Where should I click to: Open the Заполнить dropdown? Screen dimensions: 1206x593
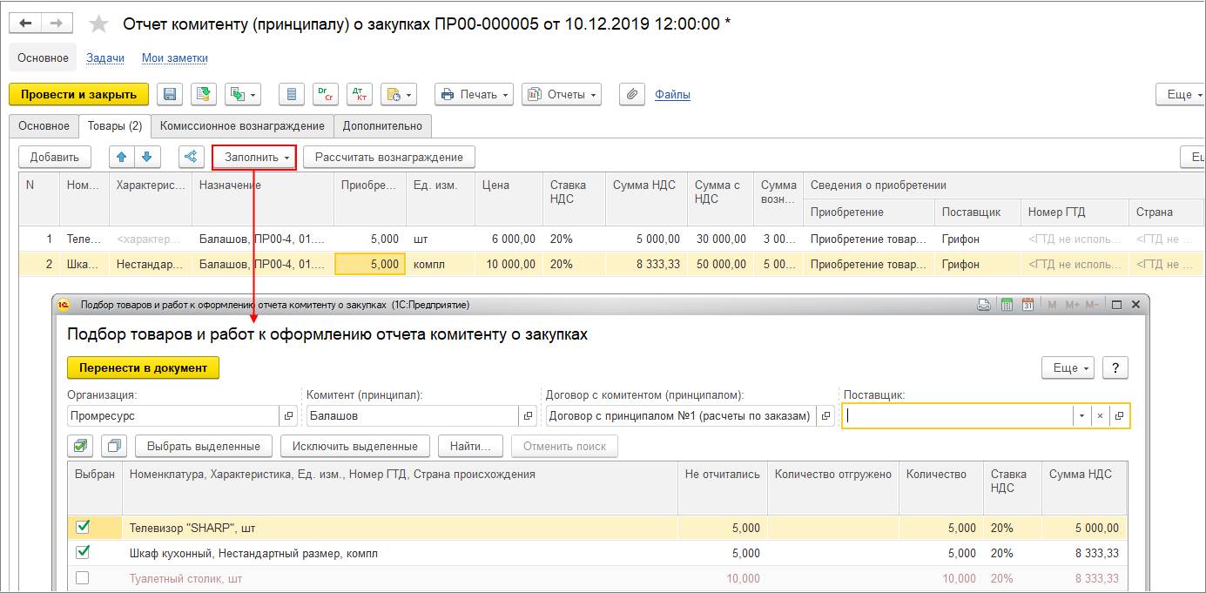[256, 157]
